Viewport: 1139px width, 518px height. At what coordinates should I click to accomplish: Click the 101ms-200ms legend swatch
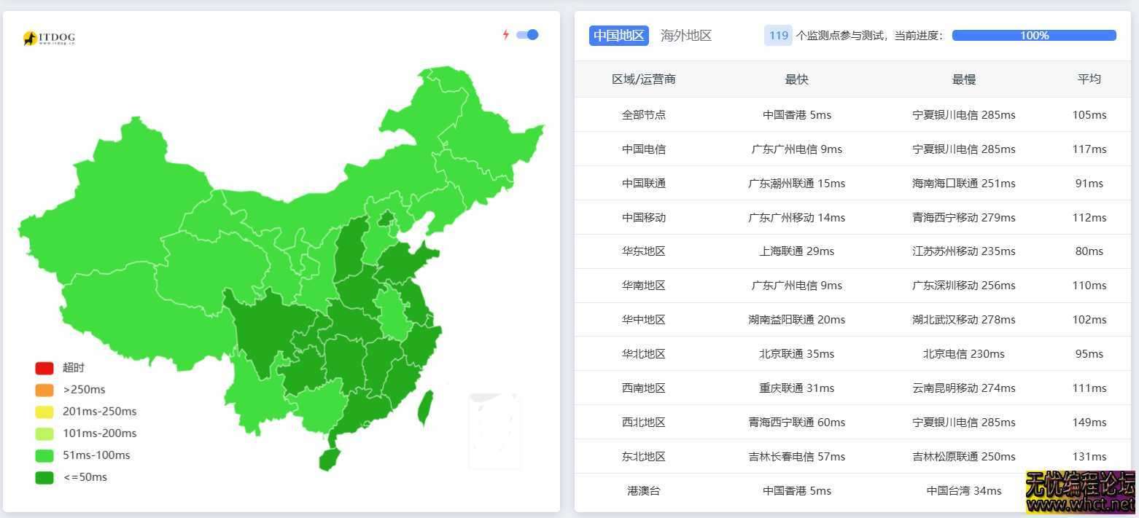tap(44, 433)
